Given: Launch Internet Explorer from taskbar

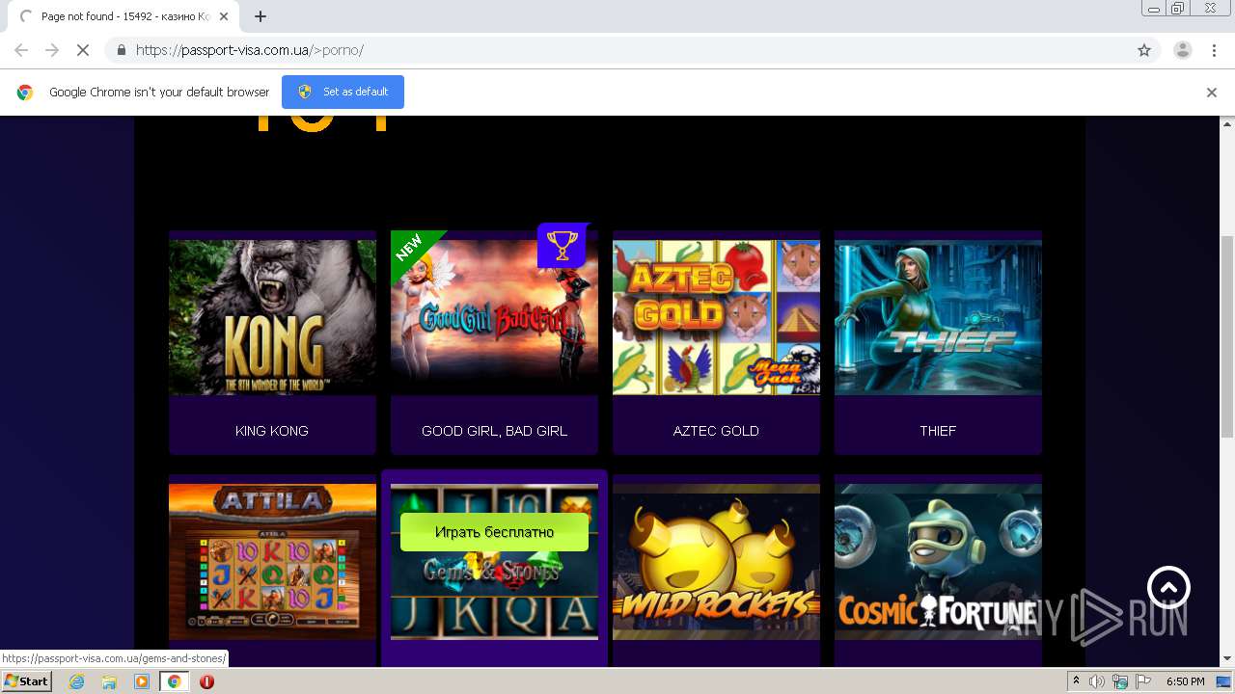Looking at the screenshot, I should [x=76, y=681].
